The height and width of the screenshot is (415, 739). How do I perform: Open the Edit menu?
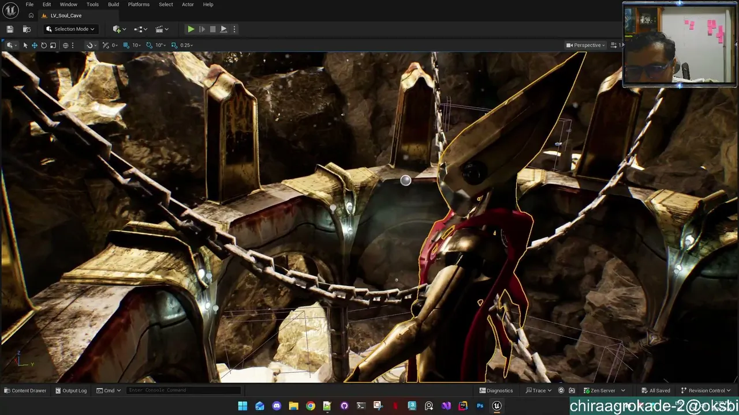point(47,5)
